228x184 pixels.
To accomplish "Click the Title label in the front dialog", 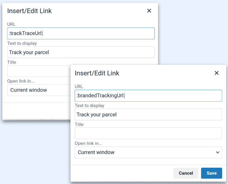I will (x=79, y=124).
